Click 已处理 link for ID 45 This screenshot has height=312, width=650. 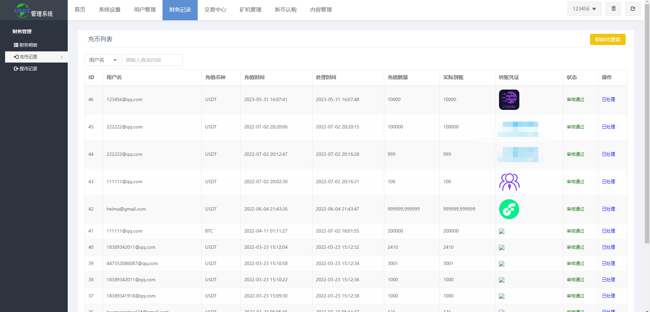(x=608, y=127)
